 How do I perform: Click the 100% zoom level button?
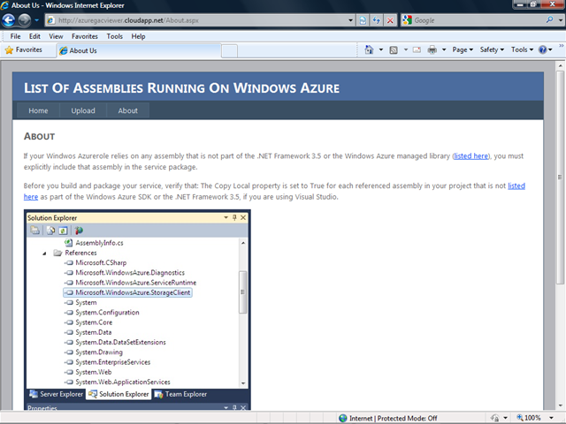[529, 418]
